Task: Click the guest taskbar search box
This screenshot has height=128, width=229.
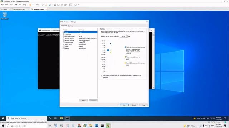Action: (x=26, y=118)
